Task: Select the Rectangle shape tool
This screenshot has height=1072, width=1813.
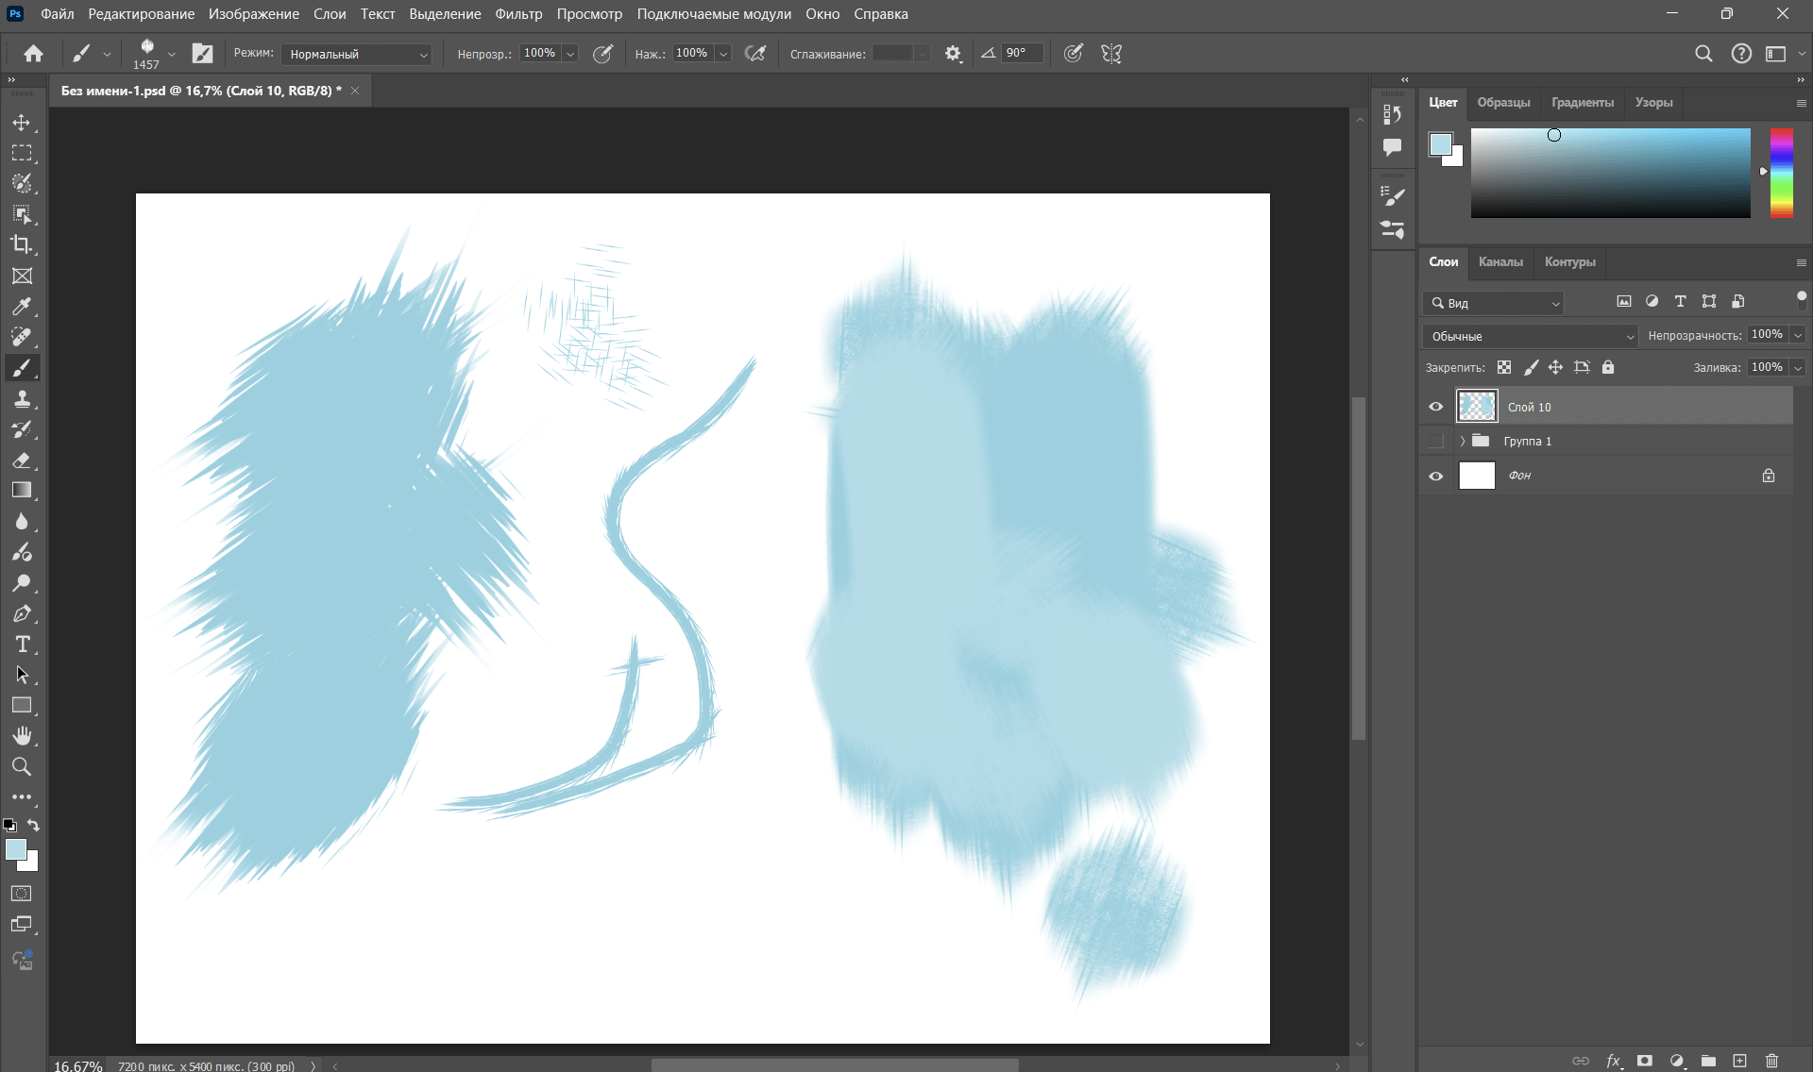Action: tap(22, 705)
